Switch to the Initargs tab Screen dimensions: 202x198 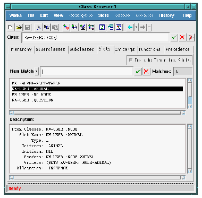(125, 49)
